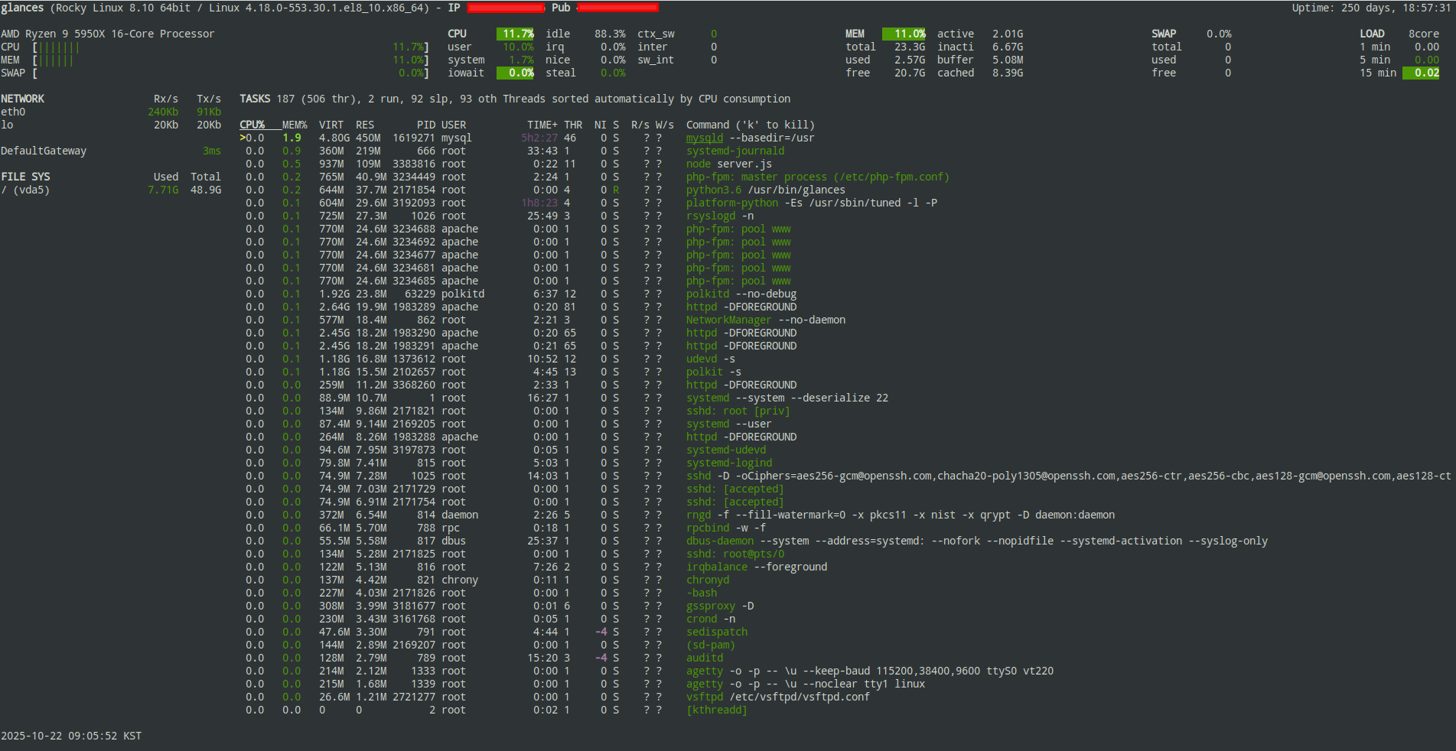Screen dimensions: 1456x751
Task: Click the CPU% column header
Action: (252, 125)
